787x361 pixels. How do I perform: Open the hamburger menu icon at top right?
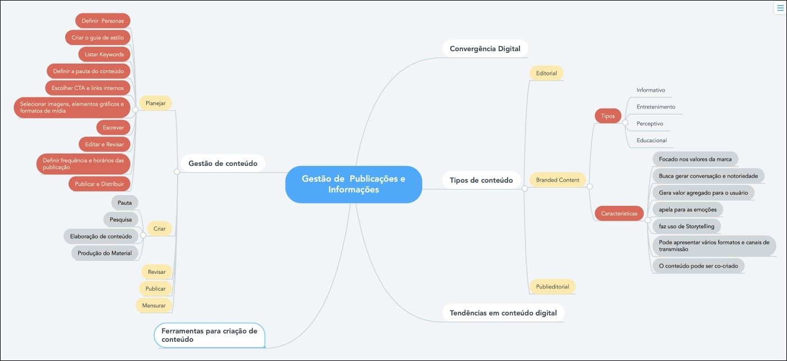click(x=779, y=8)
